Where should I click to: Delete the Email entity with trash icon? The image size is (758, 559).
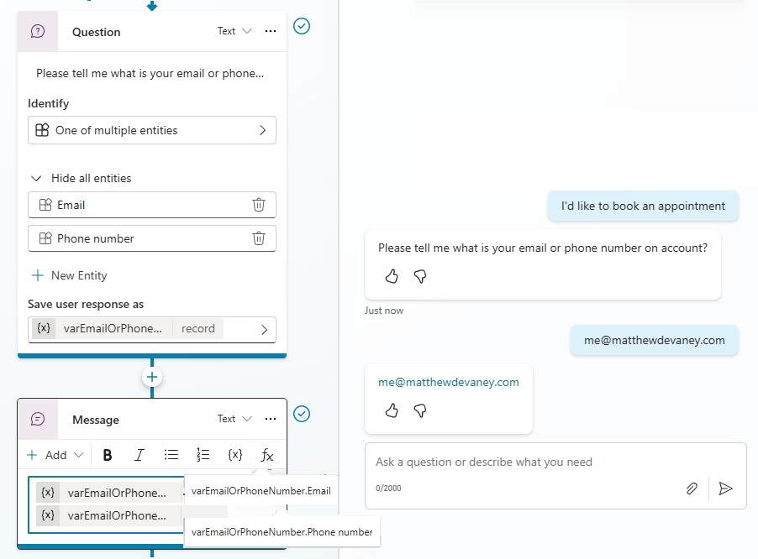point(259,205)
